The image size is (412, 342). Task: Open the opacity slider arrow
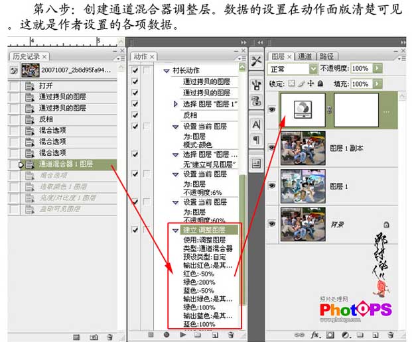[377, 68]
